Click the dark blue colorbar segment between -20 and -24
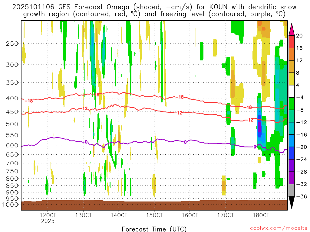310x232 pixels. point(292,153)
